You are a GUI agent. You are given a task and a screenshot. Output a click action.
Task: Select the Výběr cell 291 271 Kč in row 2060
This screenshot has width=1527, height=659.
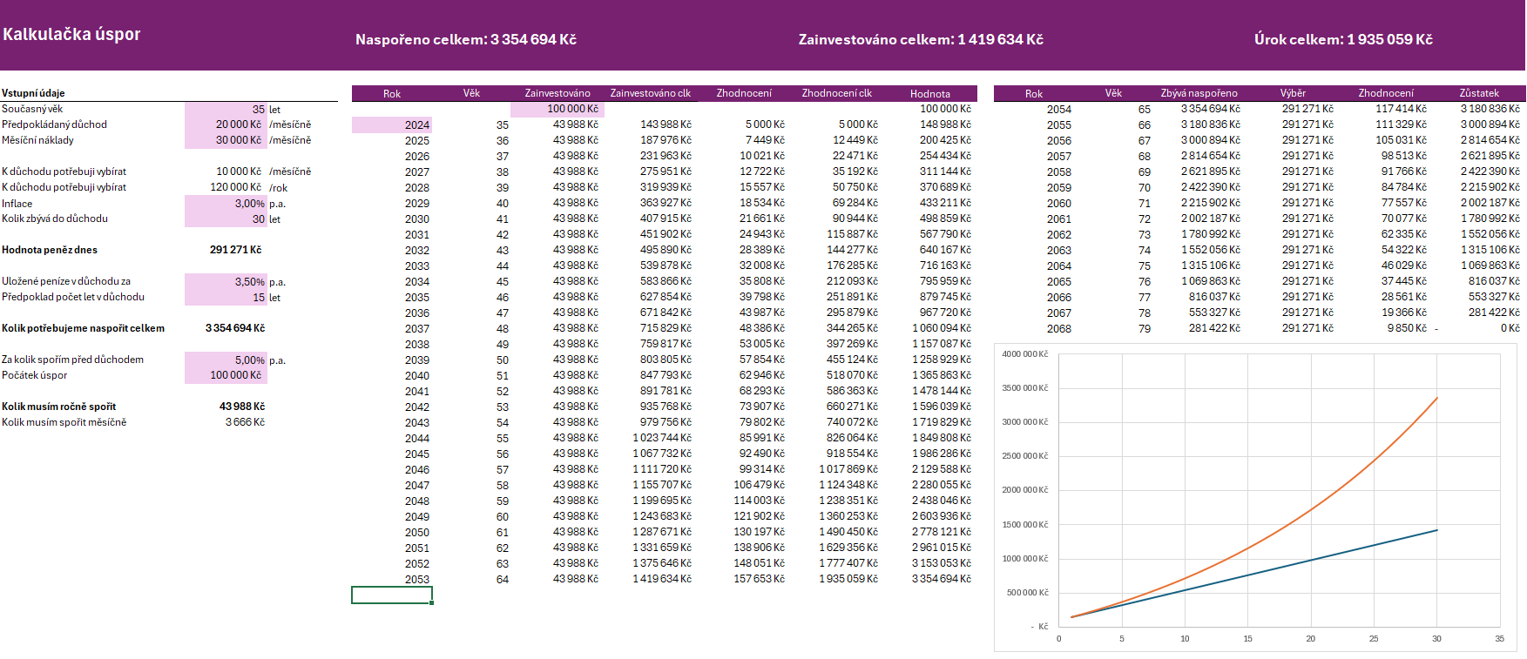click(x=1307, y=203)
